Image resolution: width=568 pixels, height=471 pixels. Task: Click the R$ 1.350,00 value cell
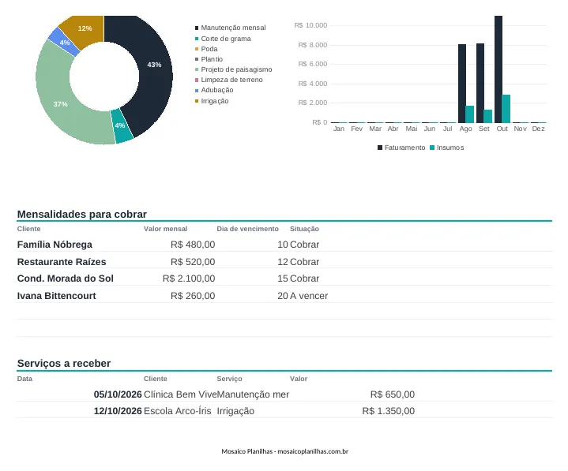coord(389,411)
